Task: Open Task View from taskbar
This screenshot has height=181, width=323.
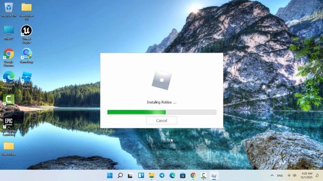Action: pyautogui.click(x=130, y=175)
